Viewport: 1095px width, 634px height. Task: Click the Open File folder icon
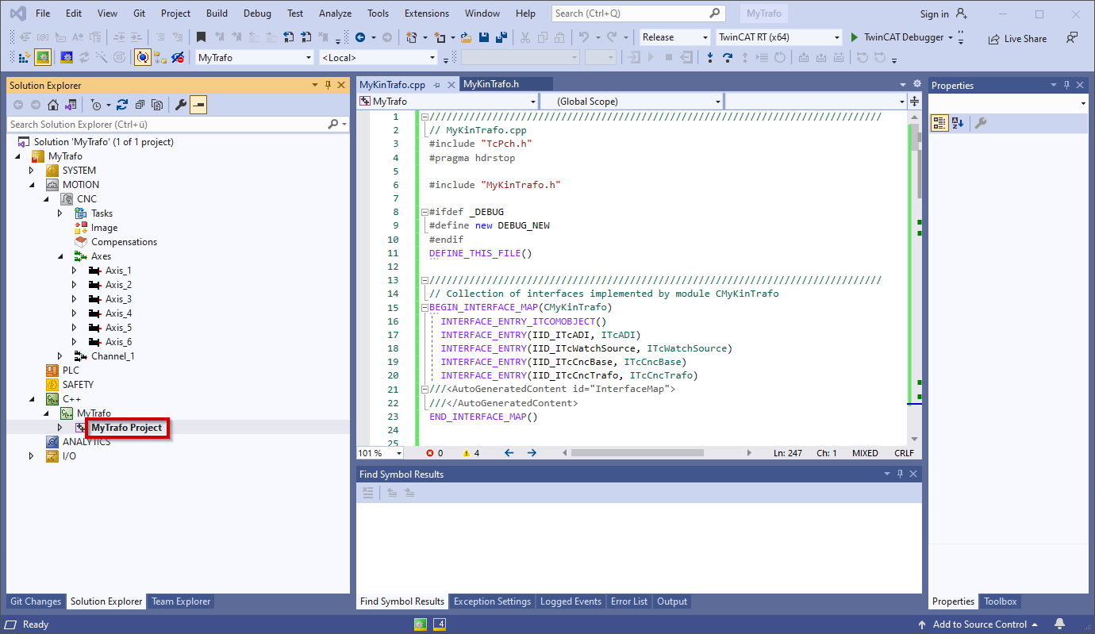pyautogui.click(x=466, y=37)
